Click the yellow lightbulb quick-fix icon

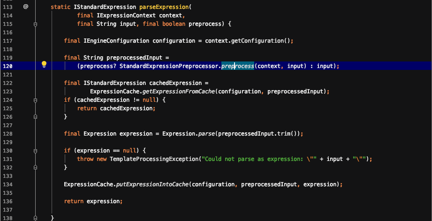(x=44, y=64)
